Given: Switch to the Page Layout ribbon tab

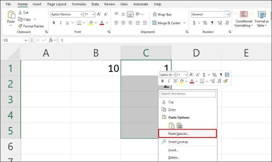Looking at the screenshot, I should click(x=57, y=4).
